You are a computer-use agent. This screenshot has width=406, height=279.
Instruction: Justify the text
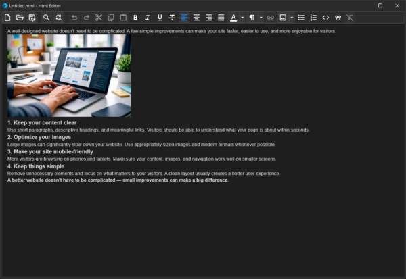pyautogui.click(x=221, y=18)
